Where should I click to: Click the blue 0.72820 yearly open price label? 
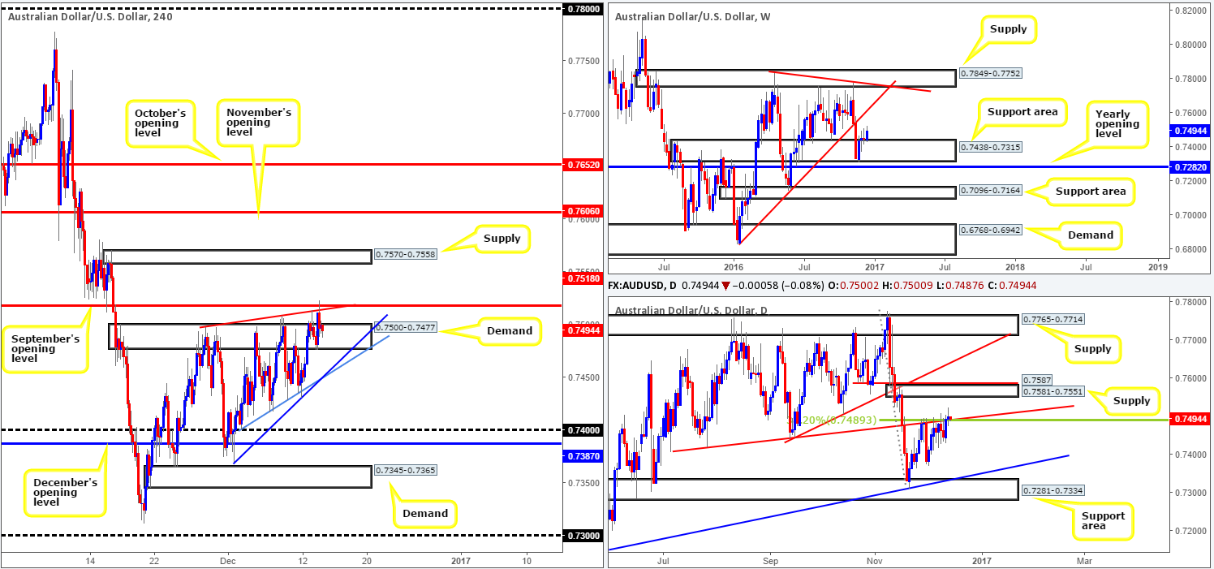(x=1189, y=166)
